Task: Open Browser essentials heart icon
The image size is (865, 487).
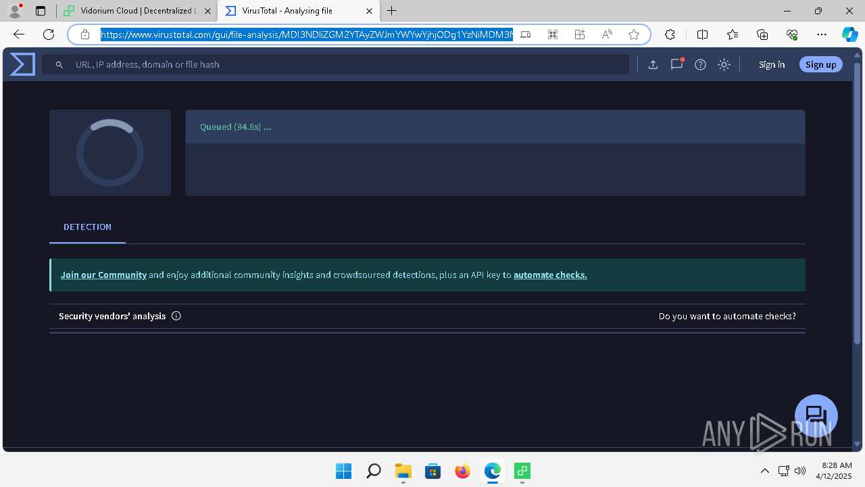Action: pos(792,34)
